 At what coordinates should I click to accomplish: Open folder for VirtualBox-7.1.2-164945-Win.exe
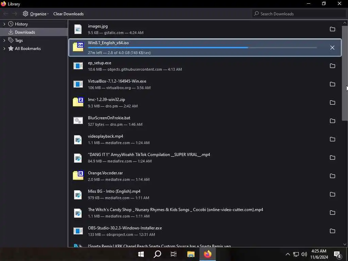(332, 84)
